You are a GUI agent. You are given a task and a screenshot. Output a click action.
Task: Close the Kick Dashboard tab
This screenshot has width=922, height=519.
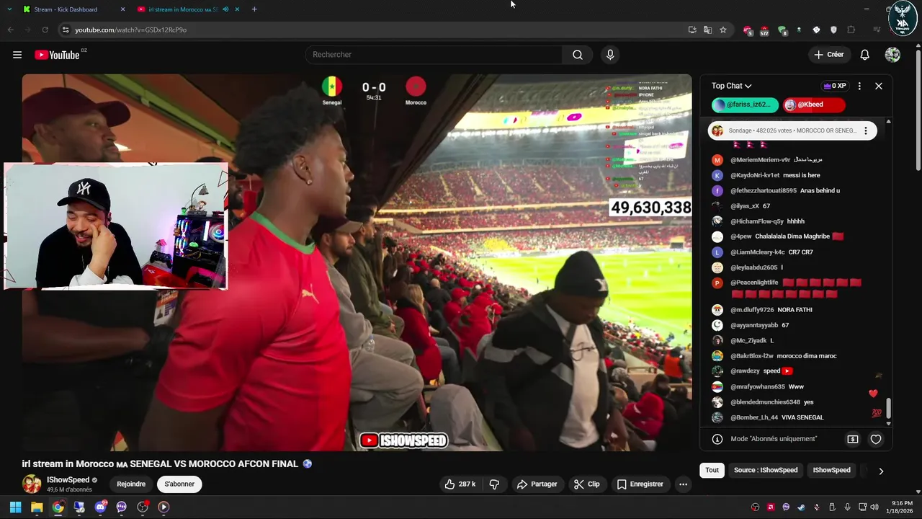coord(122,9)
